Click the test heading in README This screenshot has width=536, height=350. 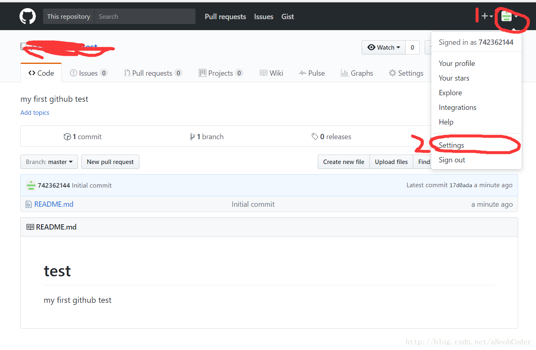click(x=57, y=271)
